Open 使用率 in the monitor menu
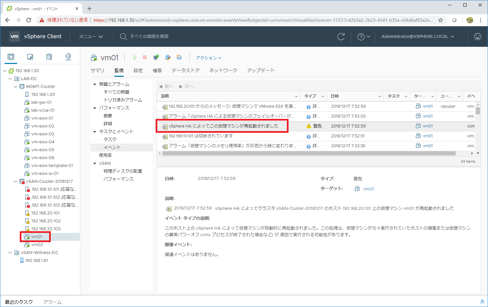 coord(106,155)
